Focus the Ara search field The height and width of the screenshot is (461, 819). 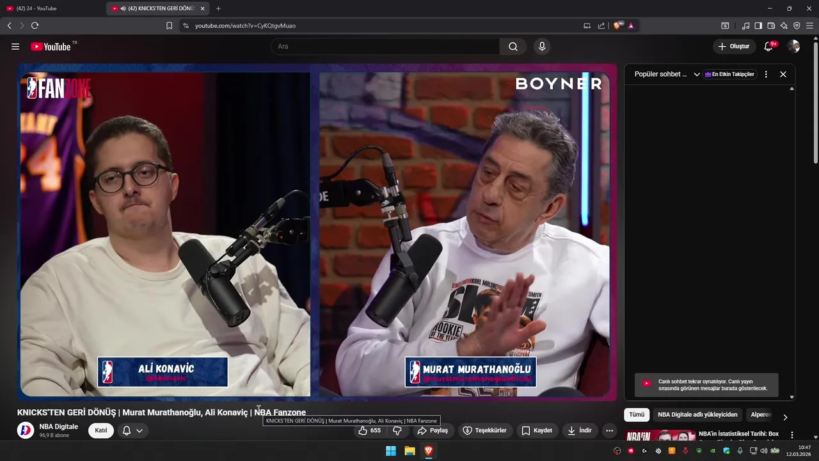pyautogui.click(x=385, y=47)
